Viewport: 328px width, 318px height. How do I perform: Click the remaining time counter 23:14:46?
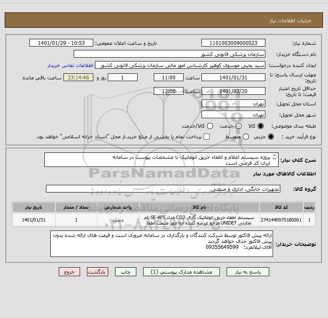[x=78, y=77]
